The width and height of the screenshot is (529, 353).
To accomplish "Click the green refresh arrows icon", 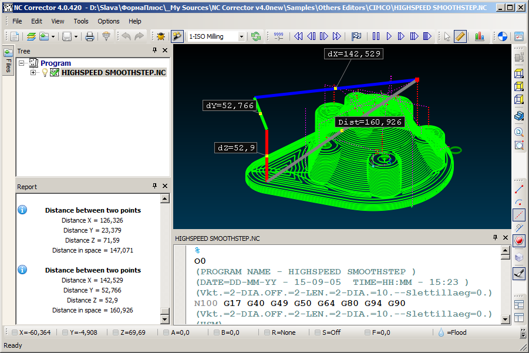I will [x=256, y=36].
